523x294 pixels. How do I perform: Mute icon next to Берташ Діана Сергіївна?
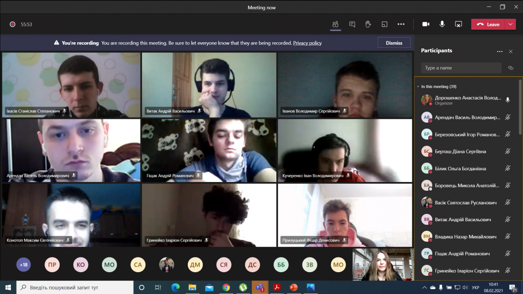coord(507,152)
